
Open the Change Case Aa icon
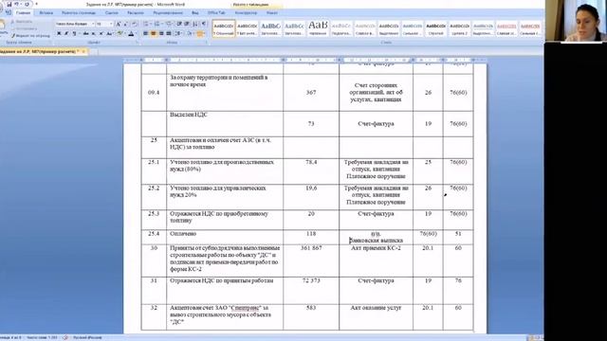(110, 34)
